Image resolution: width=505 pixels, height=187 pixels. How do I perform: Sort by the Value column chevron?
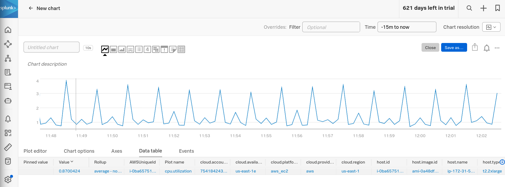72,162
